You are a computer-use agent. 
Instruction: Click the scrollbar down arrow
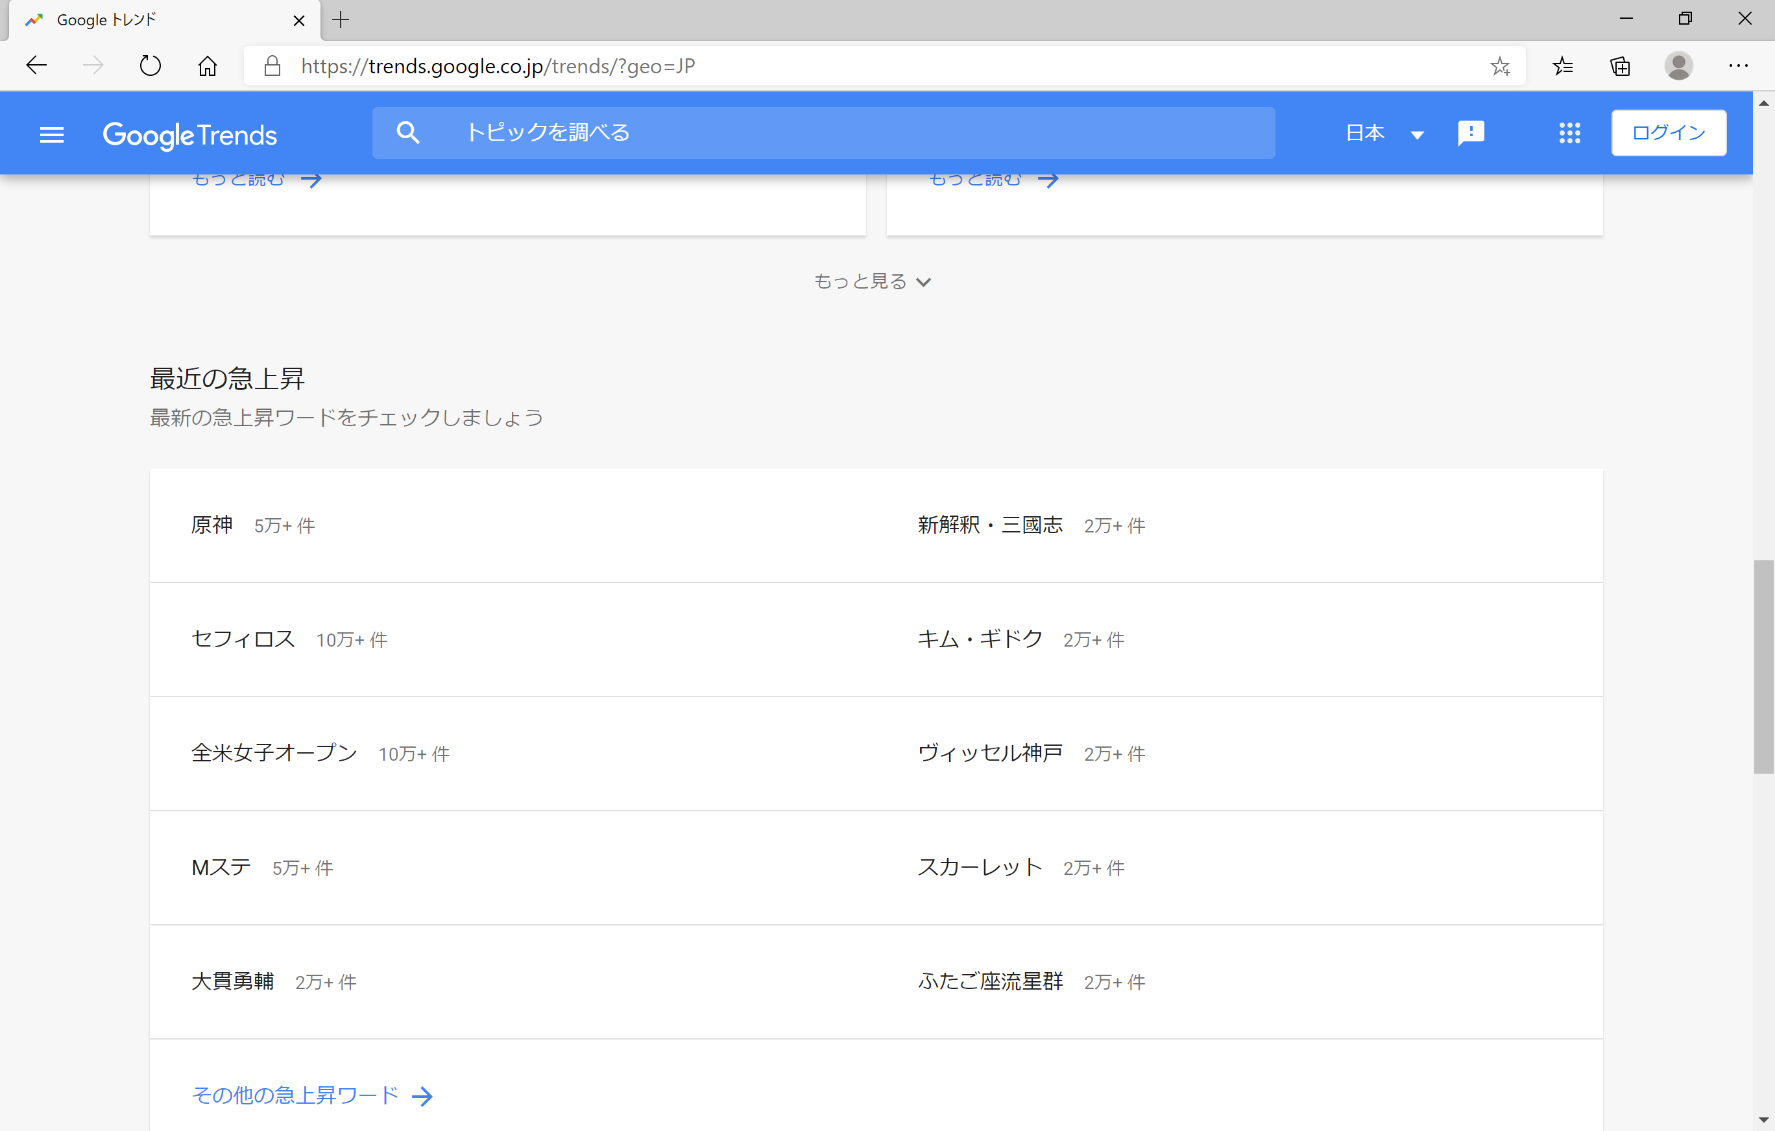[1763, 1120]
